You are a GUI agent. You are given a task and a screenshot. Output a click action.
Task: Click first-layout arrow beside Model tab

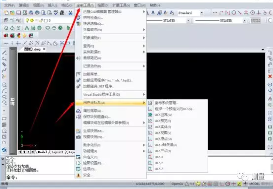(20, 152)
